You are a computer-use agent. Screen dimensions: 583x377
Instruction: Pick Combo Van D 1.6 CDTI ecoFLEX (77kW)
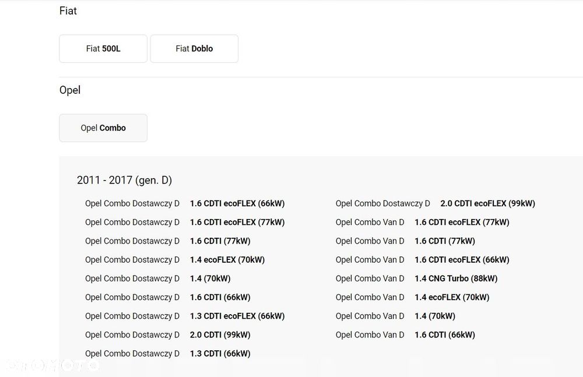pos(422,223)
